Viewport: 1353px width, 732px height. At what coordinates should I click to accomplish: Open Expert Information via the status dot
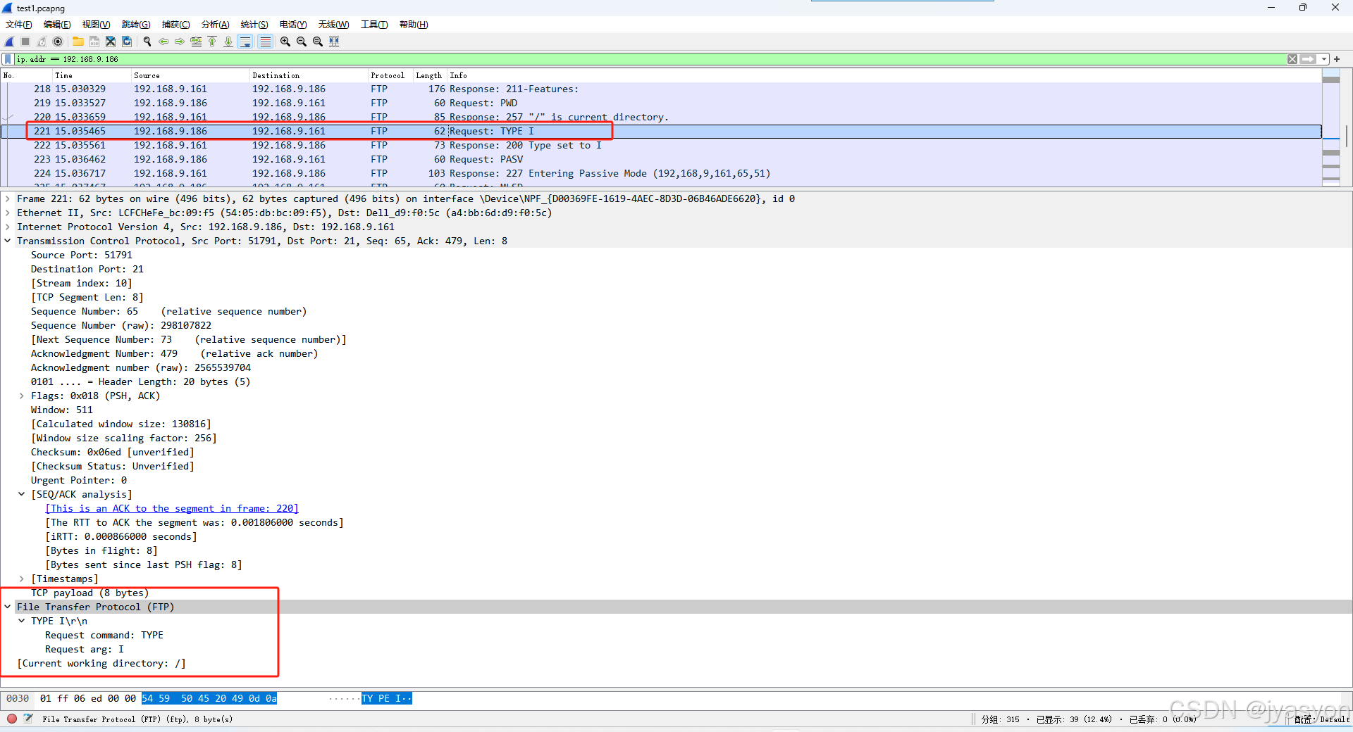click(x=11, y=719)
